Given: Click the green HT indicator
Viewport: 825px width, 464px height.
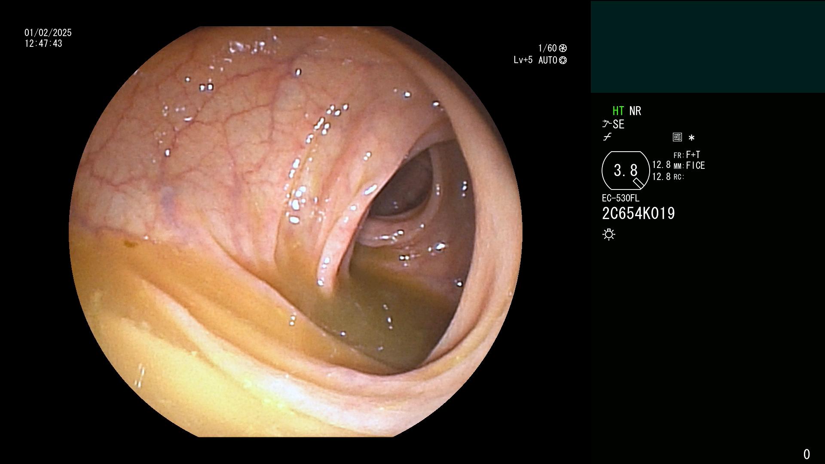Looking at the screenshot, I should tap(618, 111).
